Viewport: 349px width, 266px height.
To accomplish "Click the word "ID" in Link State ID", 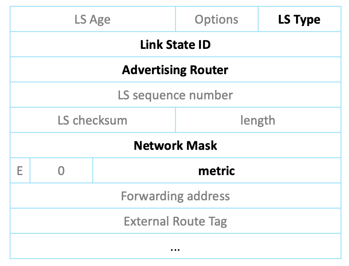I will coord(204,44).
